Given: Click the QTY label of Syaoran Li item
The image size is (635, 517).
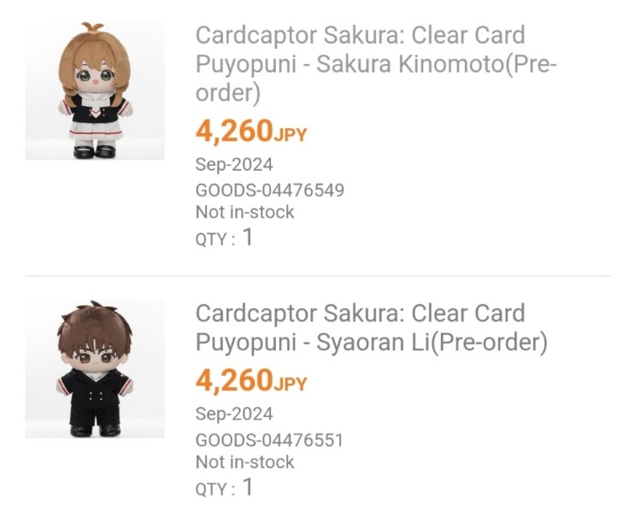Looking at the screenshot, I should click(x=214, y=490).
